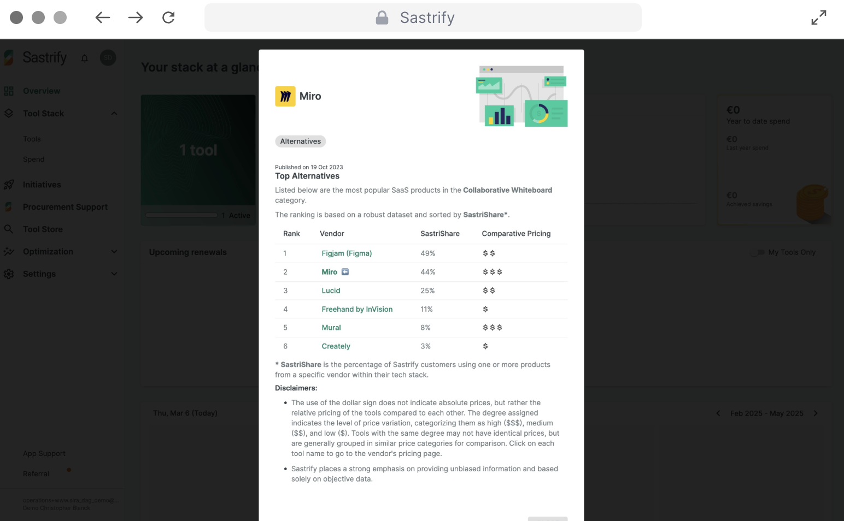Click the fullscreen expand arrows icon
This screenshot has width=844, height=521.
[x=819, y=17]
